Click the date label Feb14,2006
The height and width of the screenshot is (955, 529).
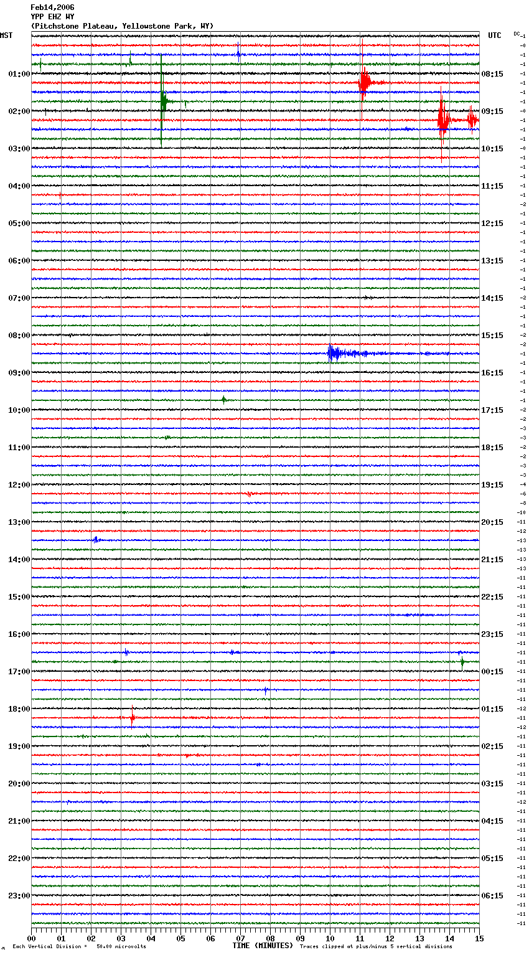pyautogui.click(x=52, y=7)
